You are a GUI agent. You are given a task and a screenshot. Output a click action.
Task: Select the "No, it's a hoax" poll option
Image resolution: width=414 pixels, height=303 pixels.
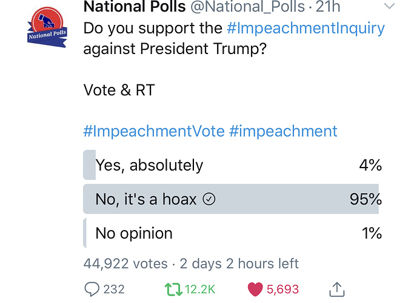pos(232,199)
